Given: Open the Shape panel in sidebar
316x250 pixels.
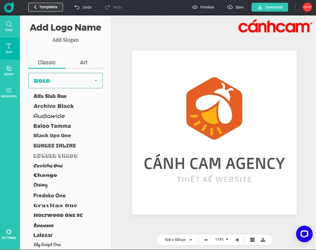Looking at the screenshot, I should pyautogui.click(x=9, y=71).
